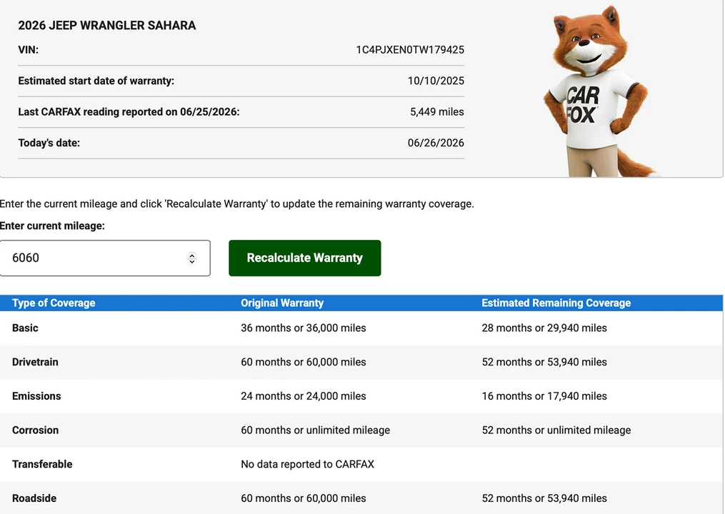
Task: Click the VIN: label
Action: 28,50
